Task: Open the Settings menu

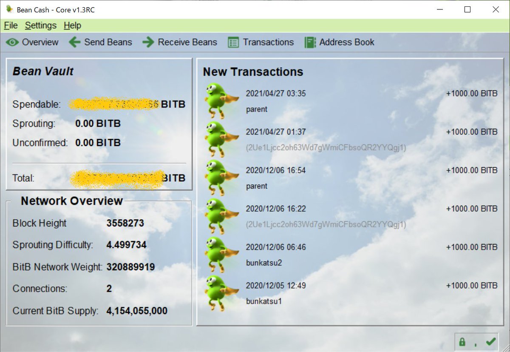Action: (40, 26)
